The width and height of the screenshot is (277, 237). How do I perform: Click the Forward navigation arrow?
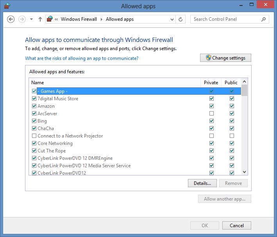click(x=22, y=19)
